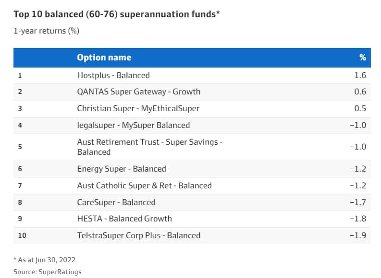Image resolution: width=381 pixels, height=278 pixels.
Task: Click the 1.6 return value for Hostplus
Action: (360, 75)
